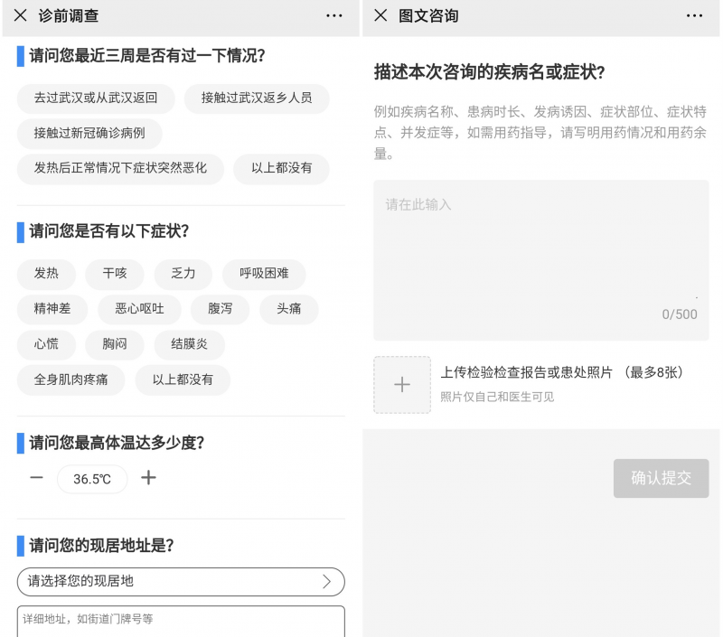Open the three-dot menu on 图文咨询
This screenshot has height=637, width=723.
coord(694,15)
